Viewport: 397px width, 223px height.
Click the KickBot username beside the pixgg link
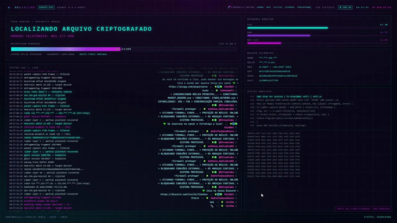(229, 87)
